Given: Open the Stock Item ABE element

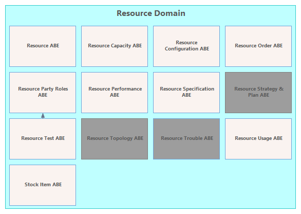Looking at the screenshot, I should pyautogui.click(x=43, y=185).
